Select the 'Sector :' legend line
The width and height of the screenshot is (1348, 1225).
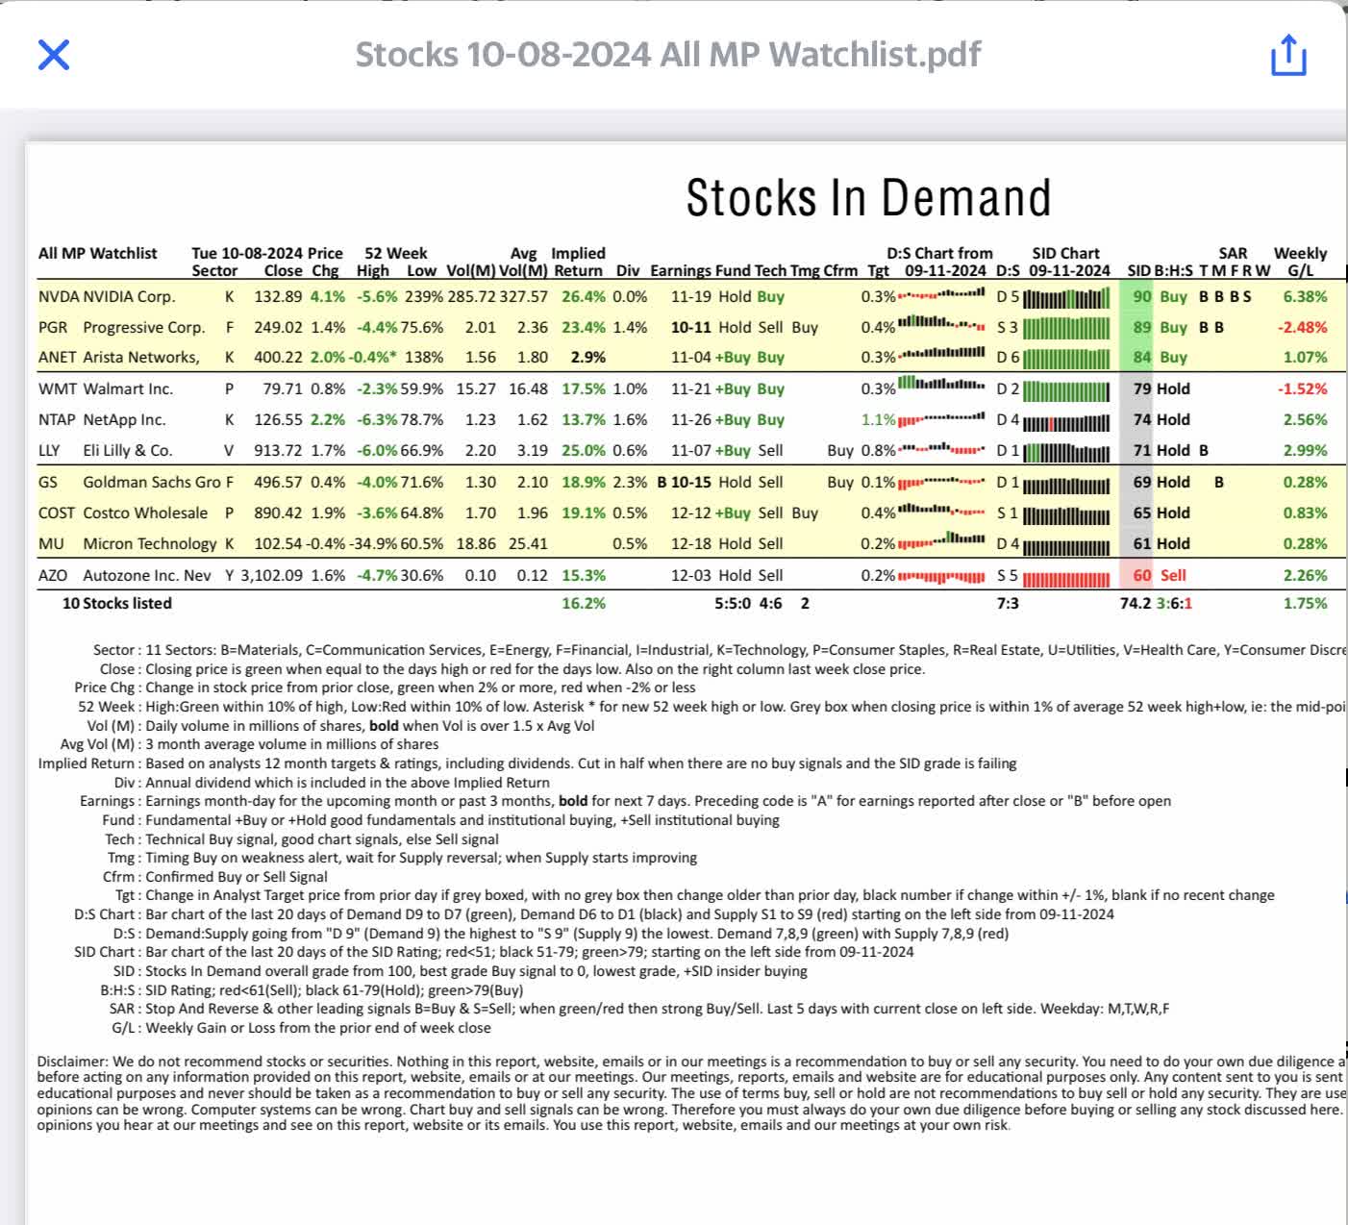tap(719, 650)
